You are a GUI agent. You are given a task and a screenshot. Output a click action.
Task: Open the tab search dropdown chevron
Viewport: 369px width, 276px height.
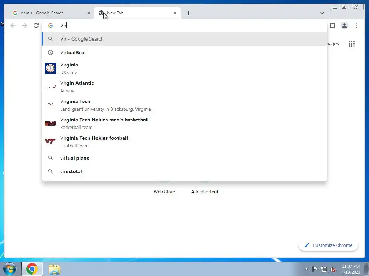[x=322, y=13]
